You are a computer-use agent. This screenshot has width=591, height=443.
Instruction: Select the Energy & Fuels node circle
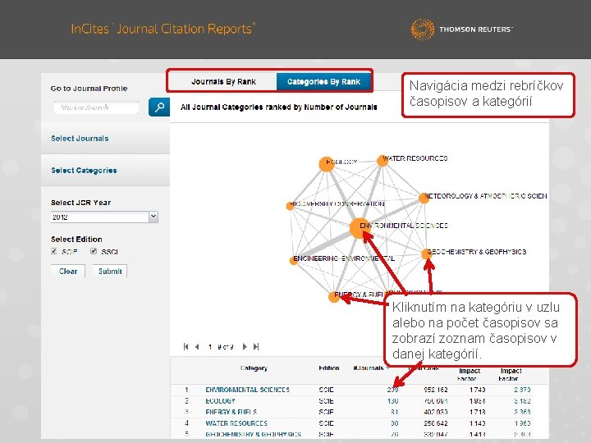point(334,296)
